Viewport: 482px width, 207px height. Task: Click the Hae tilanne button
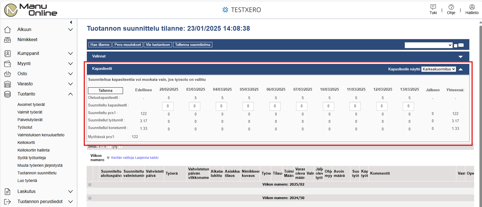(100, 45)
